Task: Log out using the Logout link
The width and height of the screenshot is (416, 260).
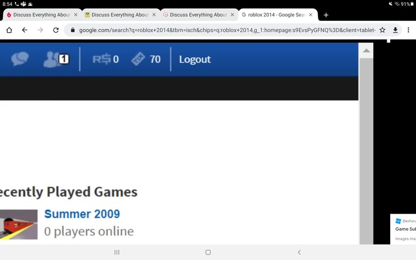Action: pos(195,59)
